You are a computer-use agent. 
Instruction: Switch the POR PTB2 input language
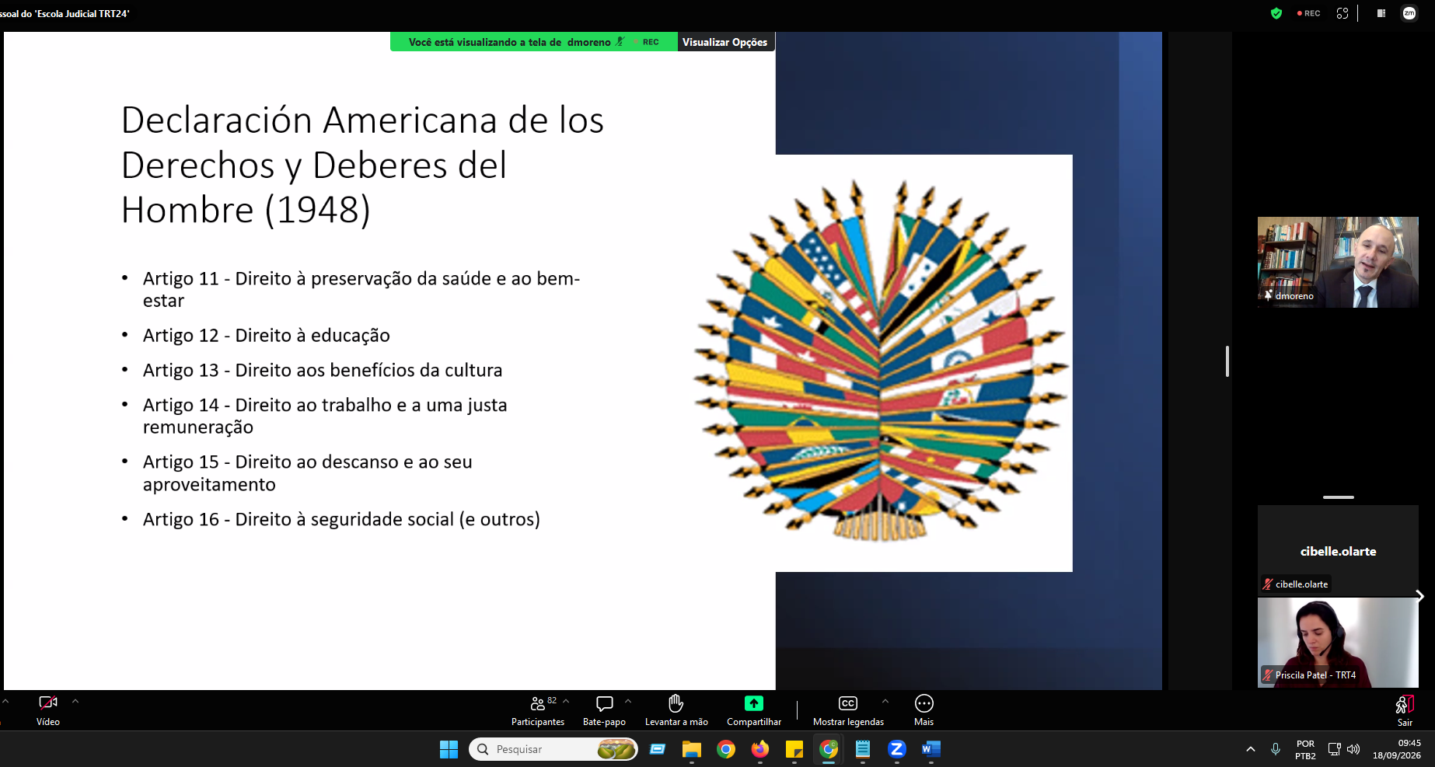click(1306, 749)
